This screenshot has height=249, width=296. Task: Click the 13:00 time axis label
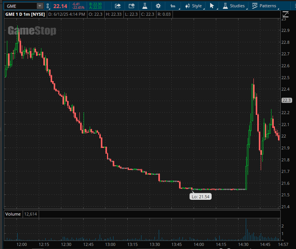110,244
